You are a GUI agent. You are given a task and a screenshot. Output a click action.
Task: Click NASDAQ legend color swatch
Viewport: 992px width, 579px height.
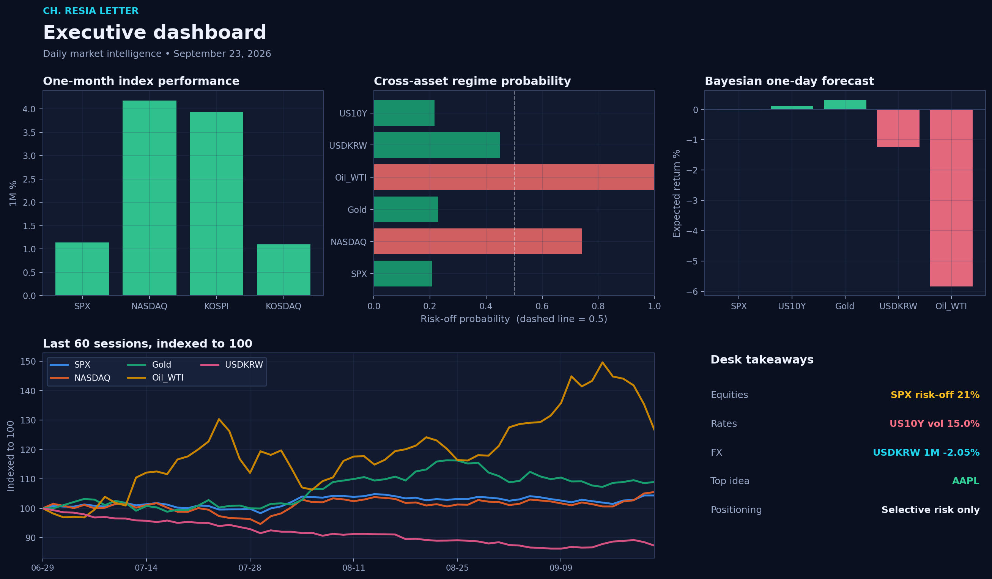point(59,378)
